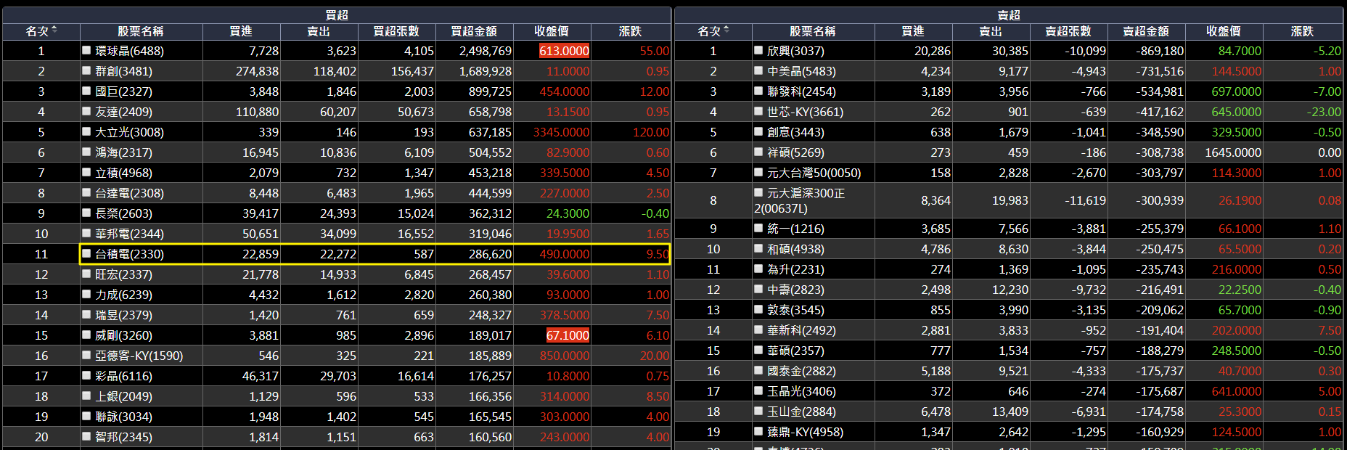
Task: Click the -869,180 amount in 欣興 row
Action: tap(1160, 51)
